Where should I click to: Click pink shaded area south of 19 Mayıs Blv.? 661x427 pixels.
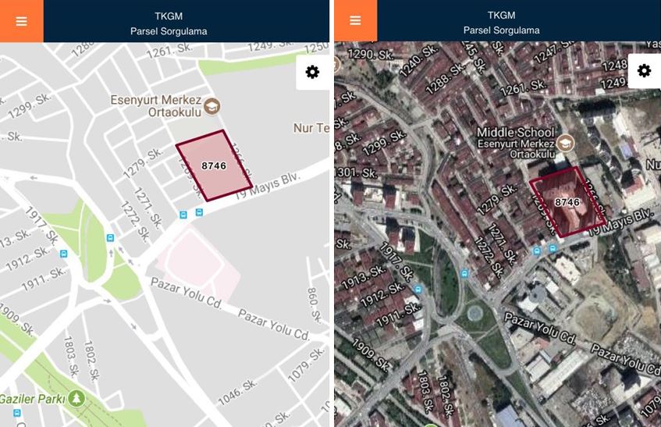tap(198, 262)
